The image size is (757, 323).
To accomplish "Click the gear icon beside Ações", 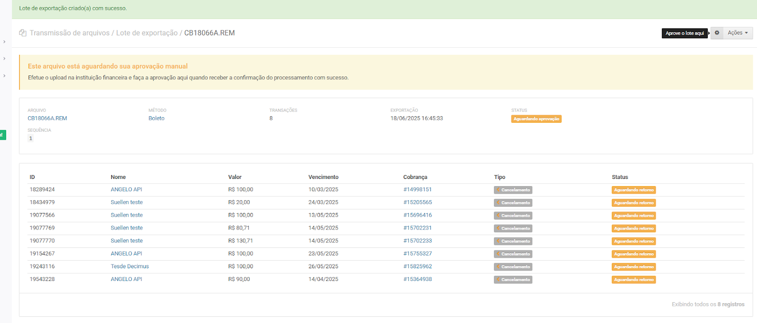I will tap(717, 33).
